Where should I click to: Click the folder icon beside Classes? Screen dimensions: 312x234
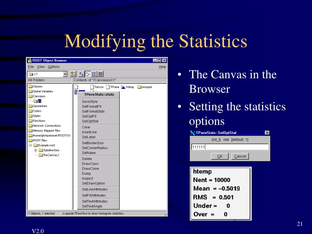pyautogui.click(x=30, y=86)
